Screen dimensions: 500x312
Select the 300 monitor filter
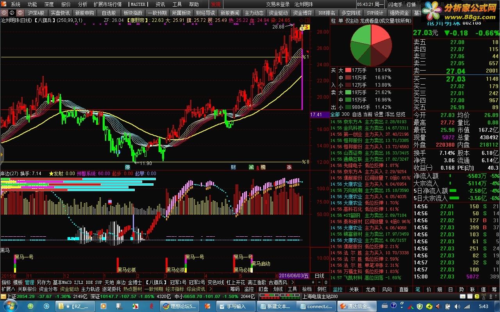[345, 114]
